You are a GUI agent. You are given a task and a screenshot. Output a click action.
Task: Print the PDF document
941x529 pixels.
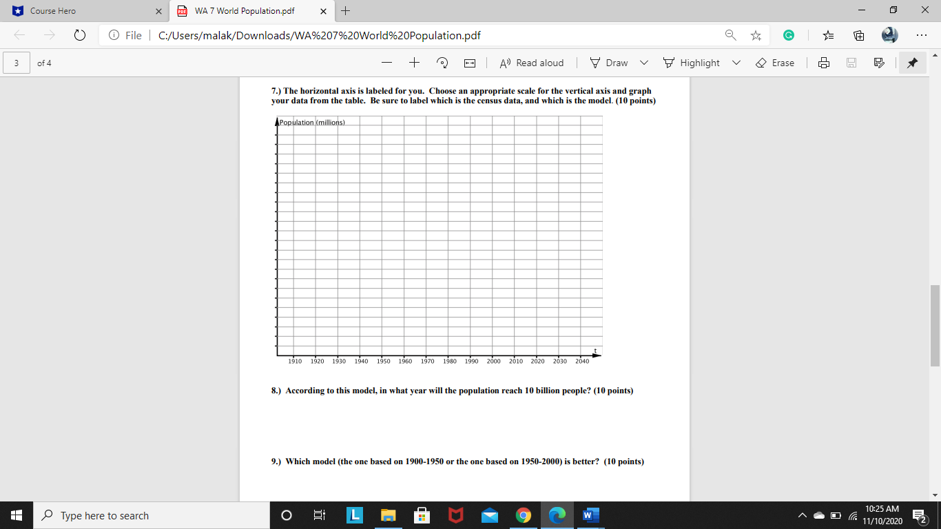tap(825, 63)
